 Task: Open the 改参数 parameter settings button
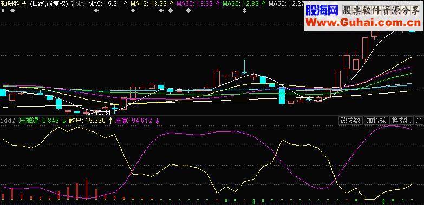tap(351, 121)
